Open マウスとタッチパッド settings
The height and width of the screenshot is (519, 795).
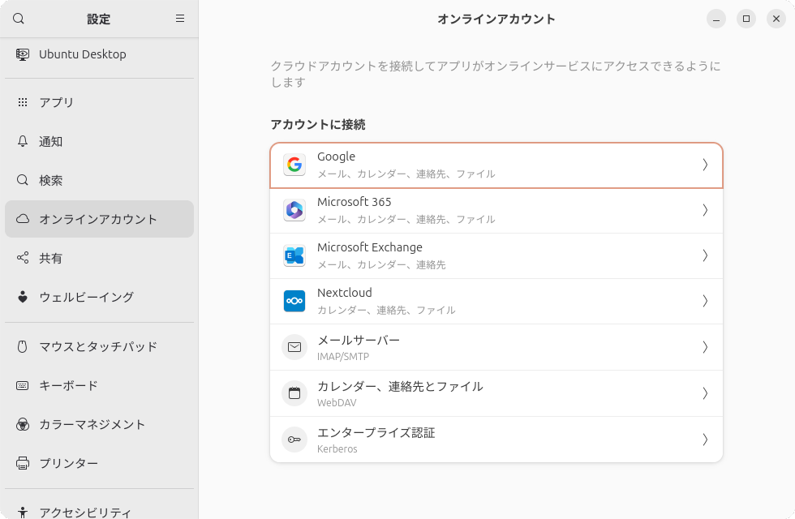(98, 346)
